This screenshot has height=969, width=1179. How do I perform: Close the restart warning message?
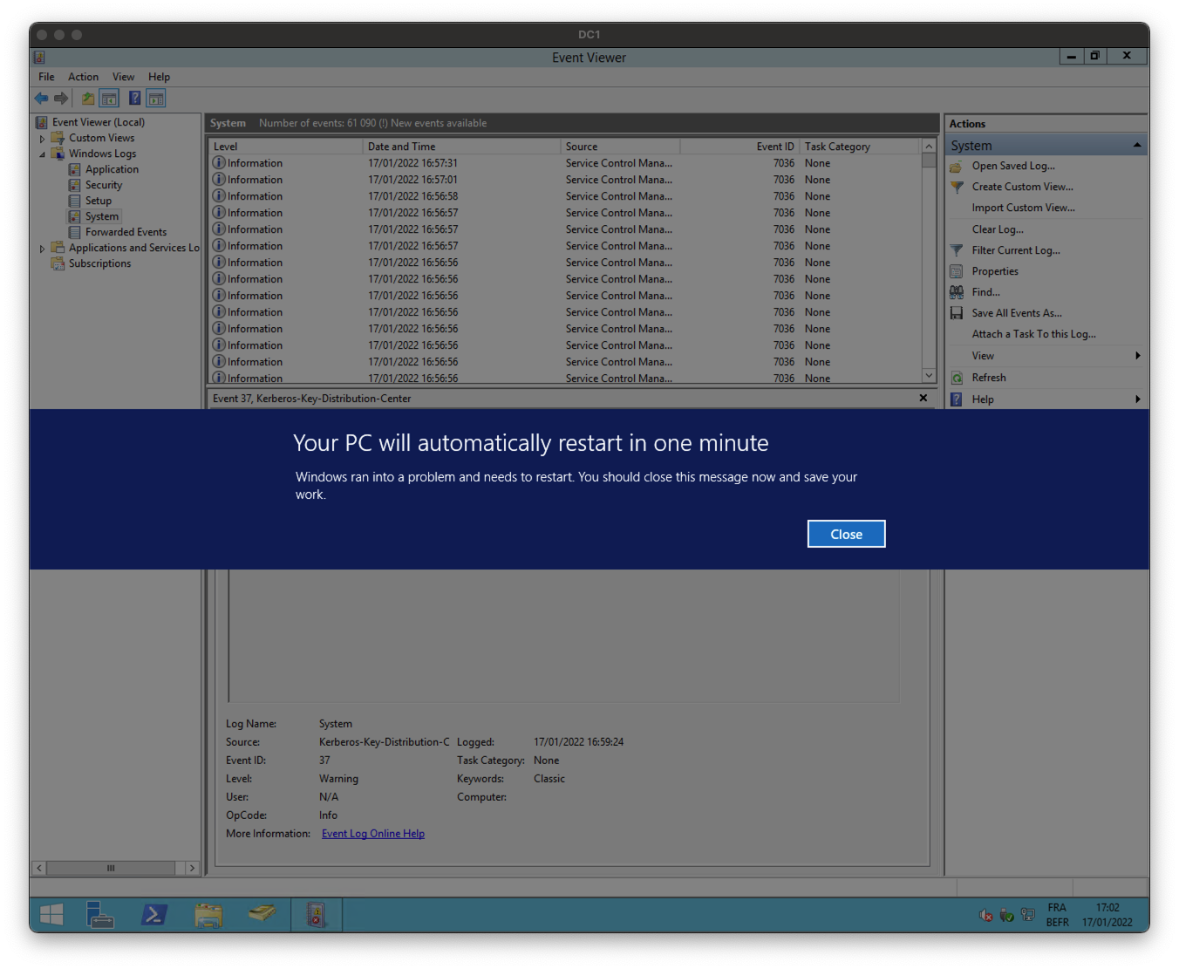[846, 534]
